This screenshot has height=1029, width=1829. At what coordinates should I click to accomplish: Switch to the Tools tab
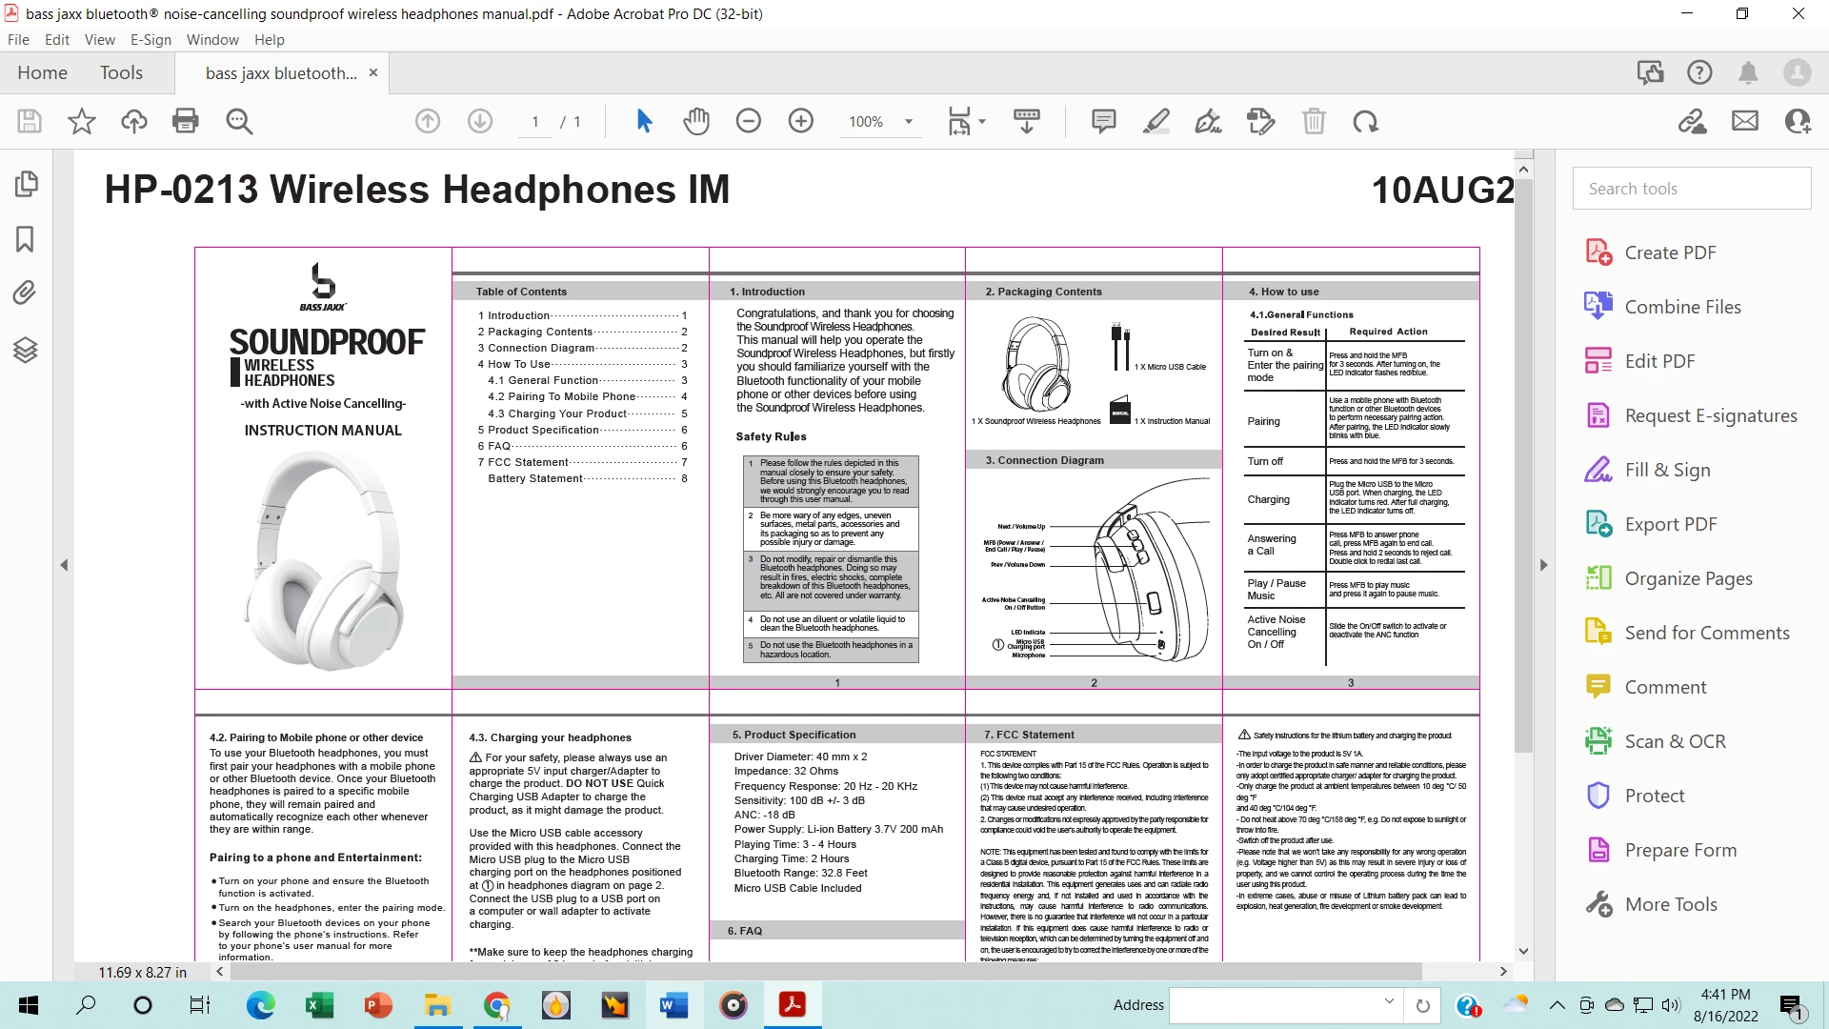click(x=121, y=72)
